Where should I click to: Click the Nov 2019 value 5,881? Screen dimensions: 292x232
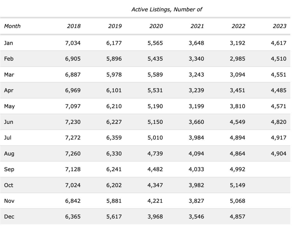[115, 201]
